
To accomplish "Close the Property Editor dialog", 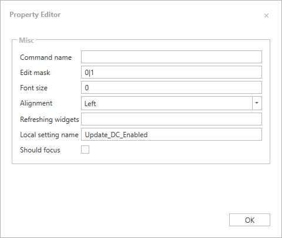I will (x=266, y=16).
